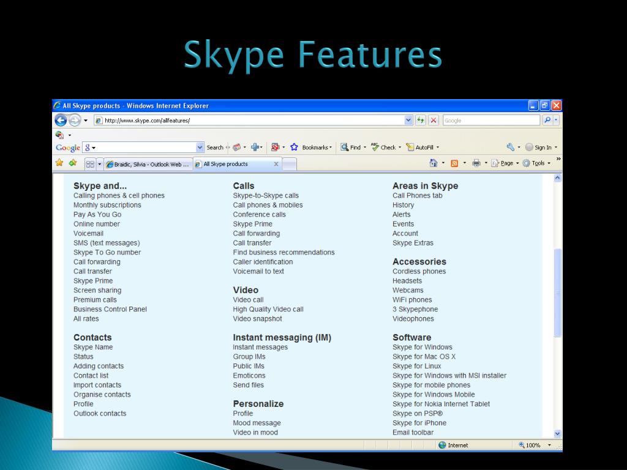
Task: Click the Skype for iPhone link
Action: 419,423
